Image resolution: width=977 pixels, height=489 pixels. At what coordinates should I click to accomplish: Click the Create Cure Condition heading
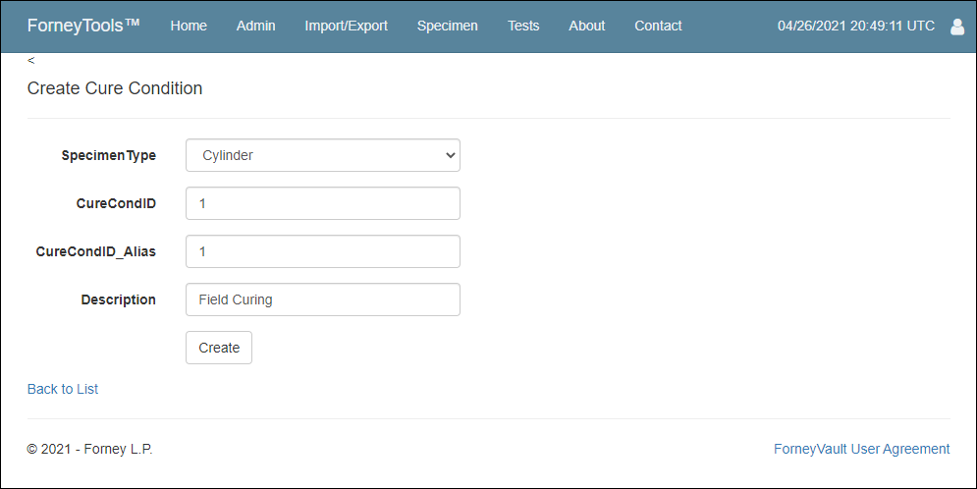pyautogui.click(x=115, y=88)
